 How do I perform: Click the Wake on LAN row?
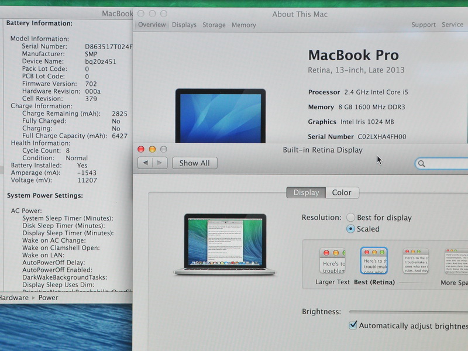tap(43, 255)
